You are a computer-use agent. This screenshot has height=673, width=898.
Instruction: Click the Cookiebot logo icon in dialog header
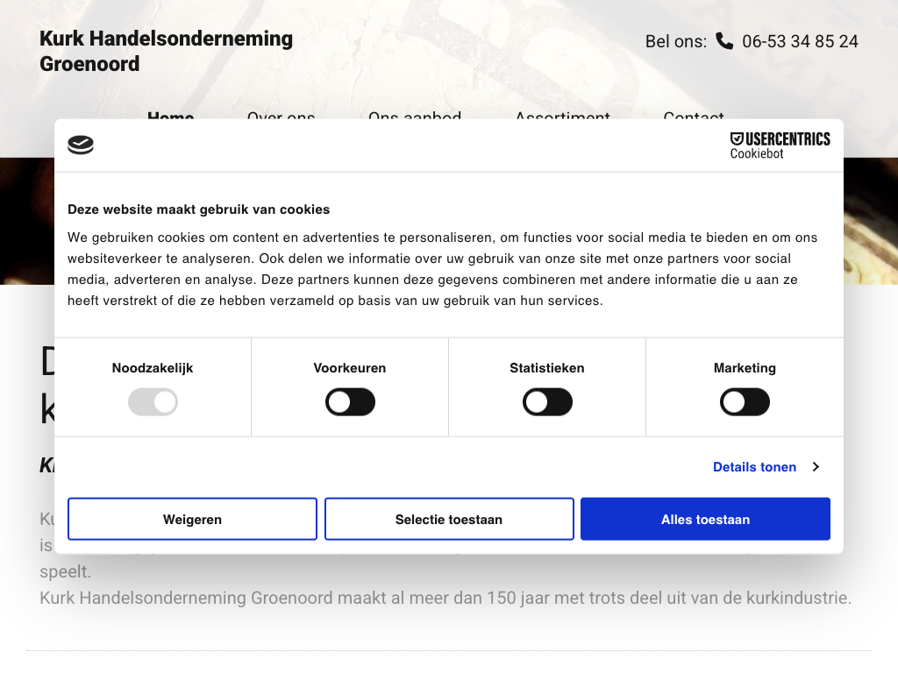[81, 145]
